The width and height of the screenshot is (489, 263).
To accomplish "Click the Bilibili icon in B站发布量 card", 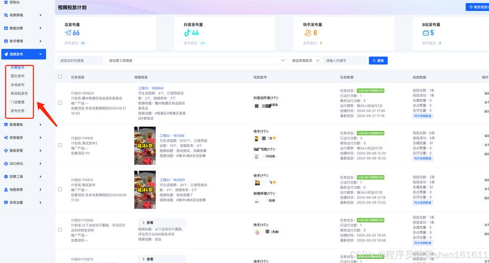I will [426, 33].
